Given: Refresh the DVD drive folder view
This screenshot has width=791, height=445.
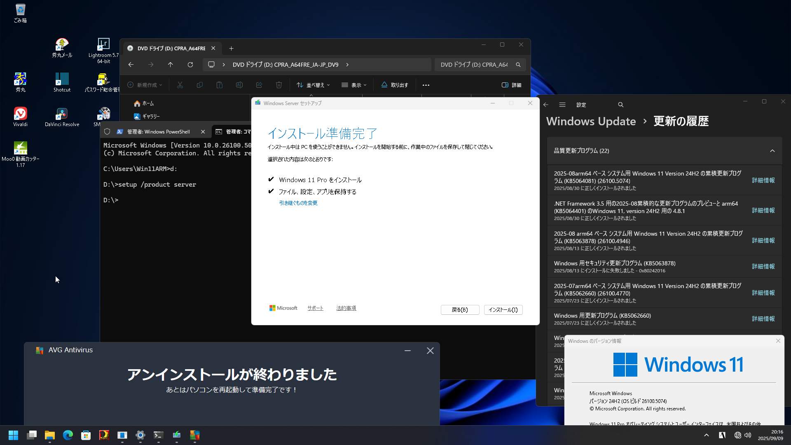Looking at the screenshot, I should [x=190, y=65].
